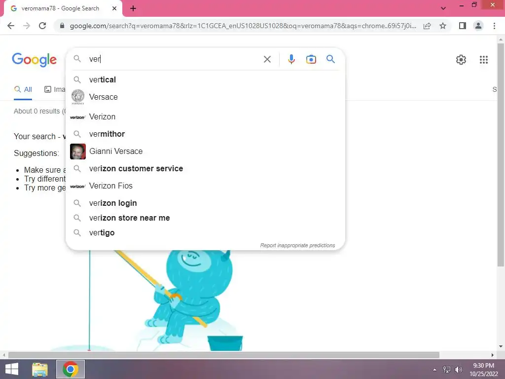Click the address bar URL

click(243, 26)
